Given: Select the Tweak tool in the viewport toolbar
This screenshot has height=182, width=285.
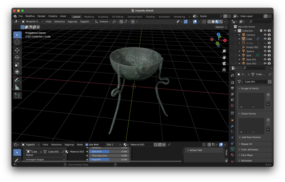Looking at the screenshot, I should [x=17, y=34].
